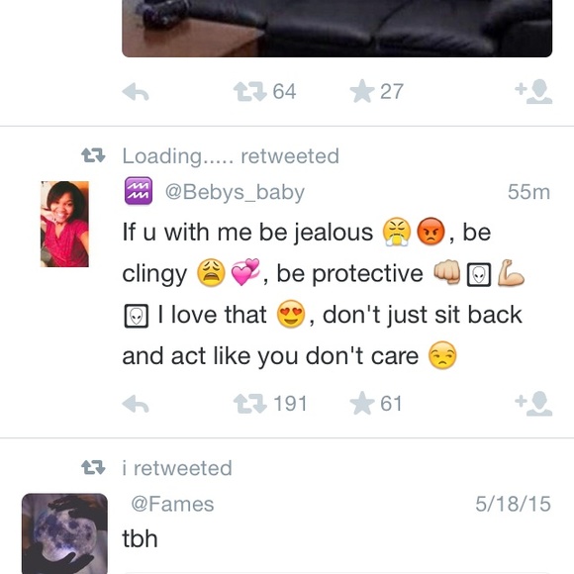This screenshot has height=574, width=574.
Task: Retweet the tweet with 191 retweets
Action: point(249,404)
